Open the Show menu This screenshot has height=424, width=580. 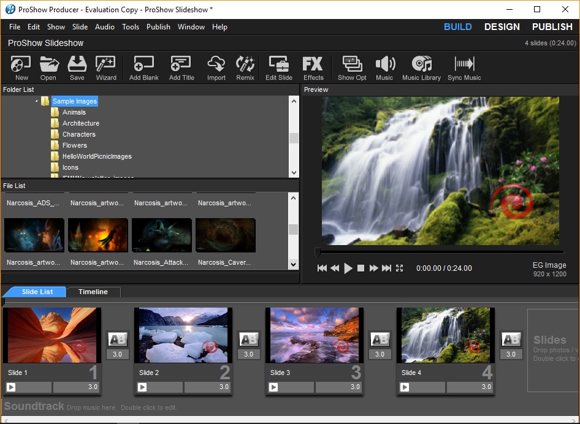[56, 27]
